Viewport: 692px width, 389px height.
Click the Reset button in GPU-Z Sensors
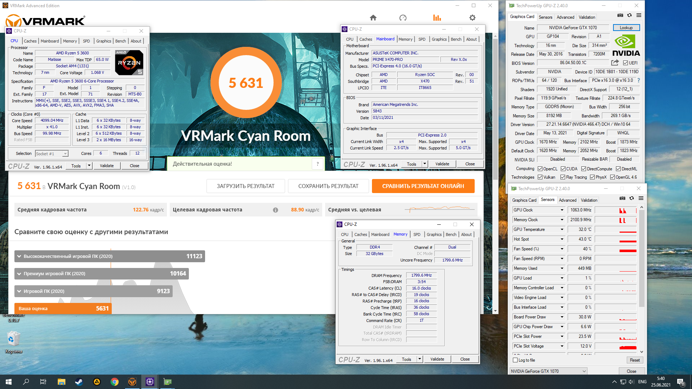(x=635, y=360)
